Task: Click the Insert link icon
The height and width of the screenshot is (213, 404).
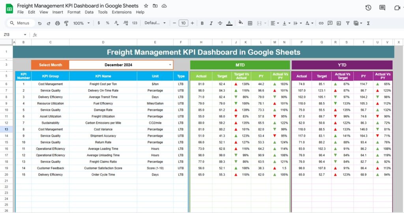Action: coord(321,23)
